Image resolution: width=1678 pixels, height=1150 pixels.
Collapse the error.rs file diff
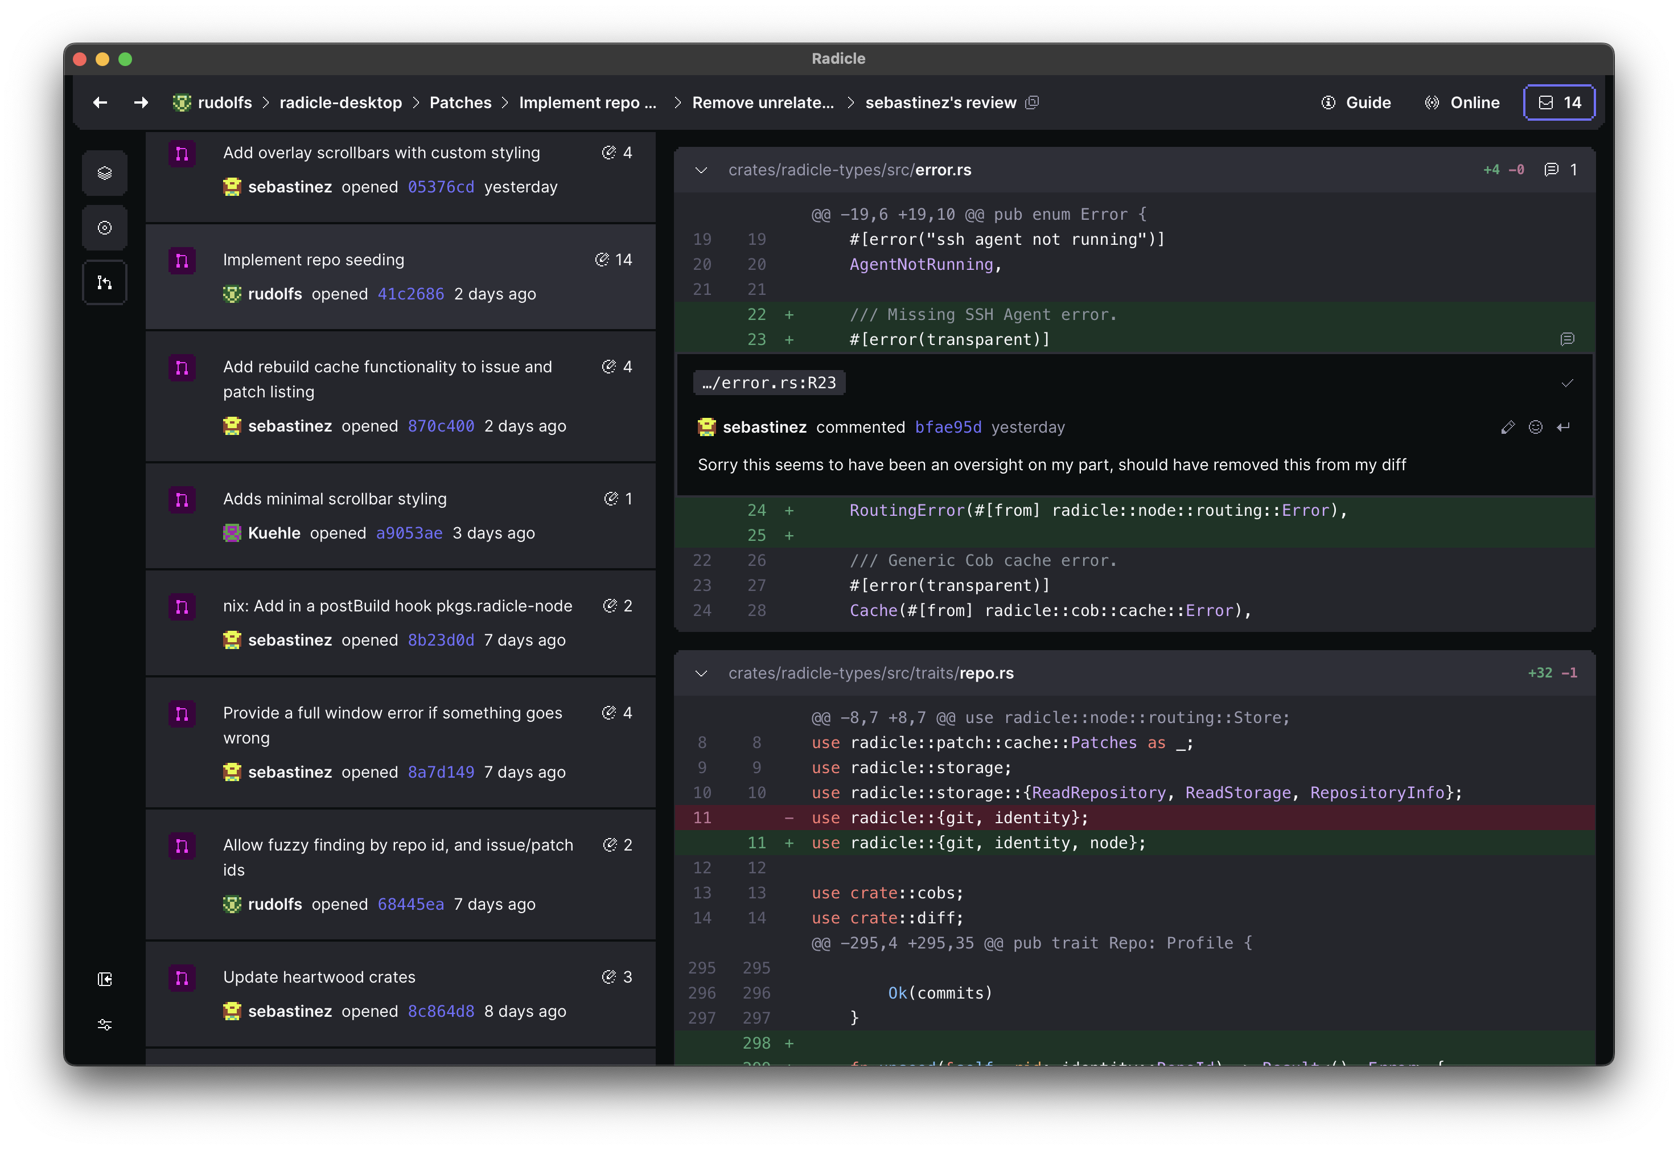[x=700, y=170]
